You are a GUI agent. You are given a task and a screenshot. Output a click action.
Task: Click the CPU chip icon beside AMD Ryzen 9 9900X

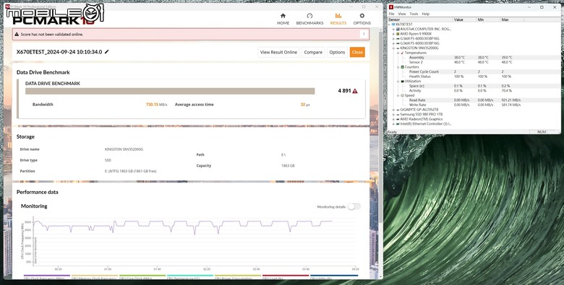click(398, 34)
